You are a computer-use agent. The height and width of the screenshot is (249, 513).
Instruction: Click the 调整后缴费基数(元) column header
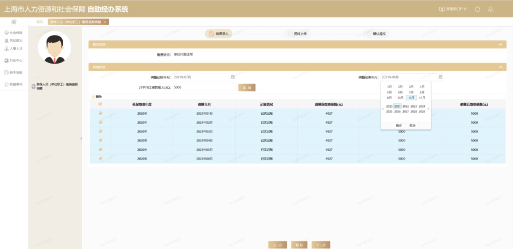(x=474, y=104)
